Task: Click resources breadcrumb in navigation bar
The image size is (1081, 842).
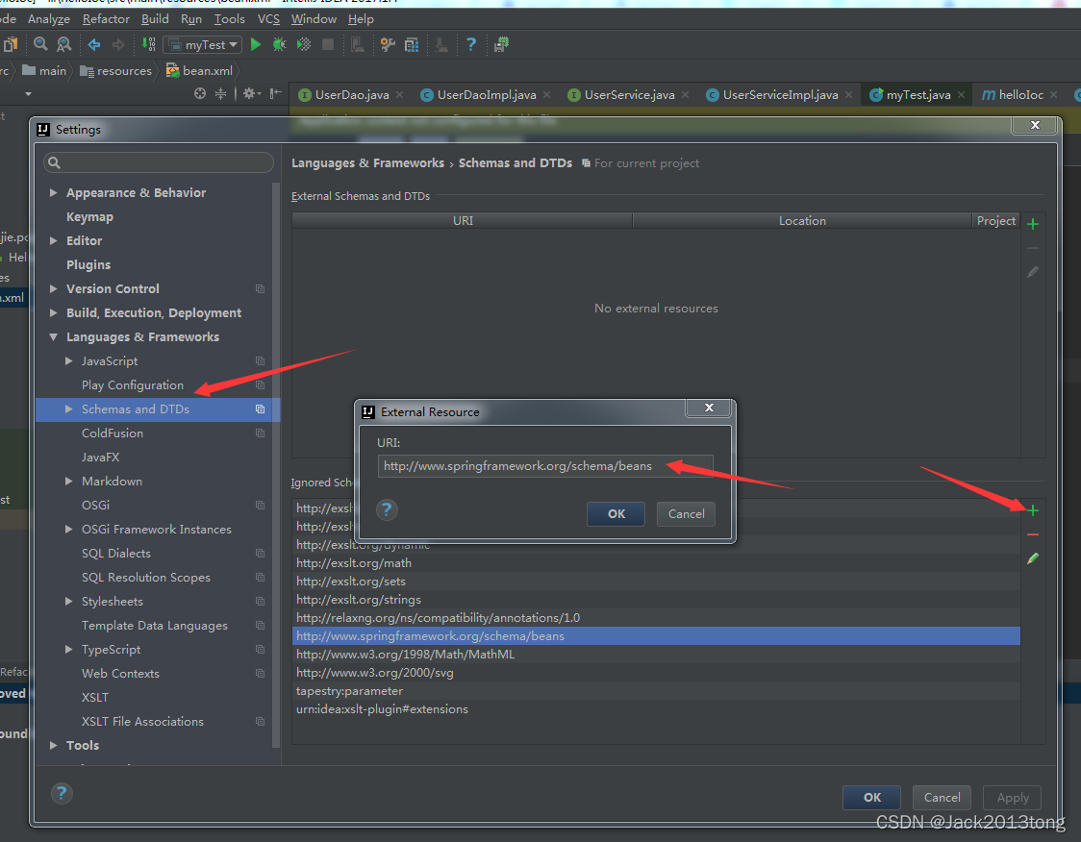Action: point(115,71)
